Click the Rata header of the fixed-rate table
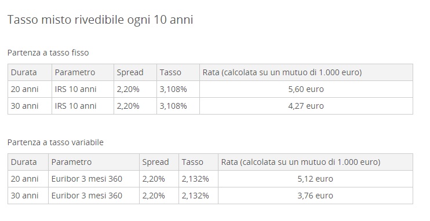This screenshot has height=221, width=430. 282,72
